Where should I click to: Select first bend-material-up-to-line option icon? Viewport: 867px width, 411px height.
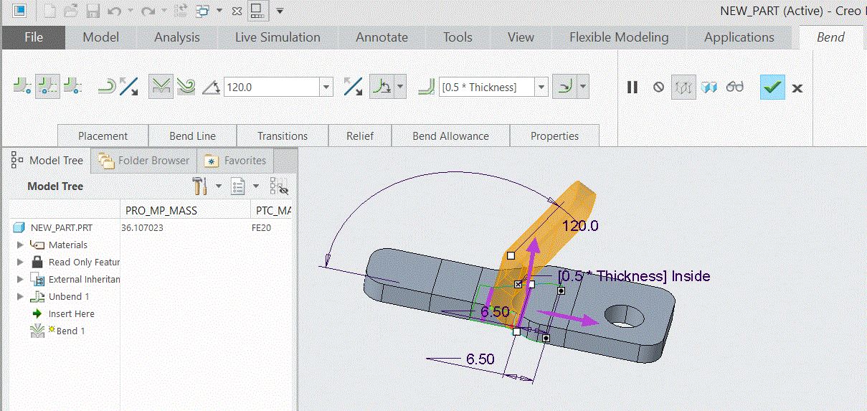tap(22, 87)
